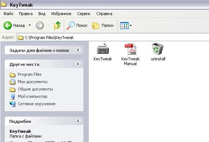Click the Views grid icon

(124, 25)
